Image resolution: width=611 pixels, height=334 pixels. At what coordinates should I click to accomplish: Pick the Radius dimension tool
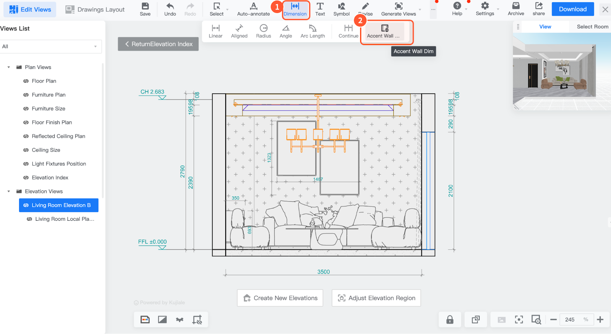tap(263, 31)
